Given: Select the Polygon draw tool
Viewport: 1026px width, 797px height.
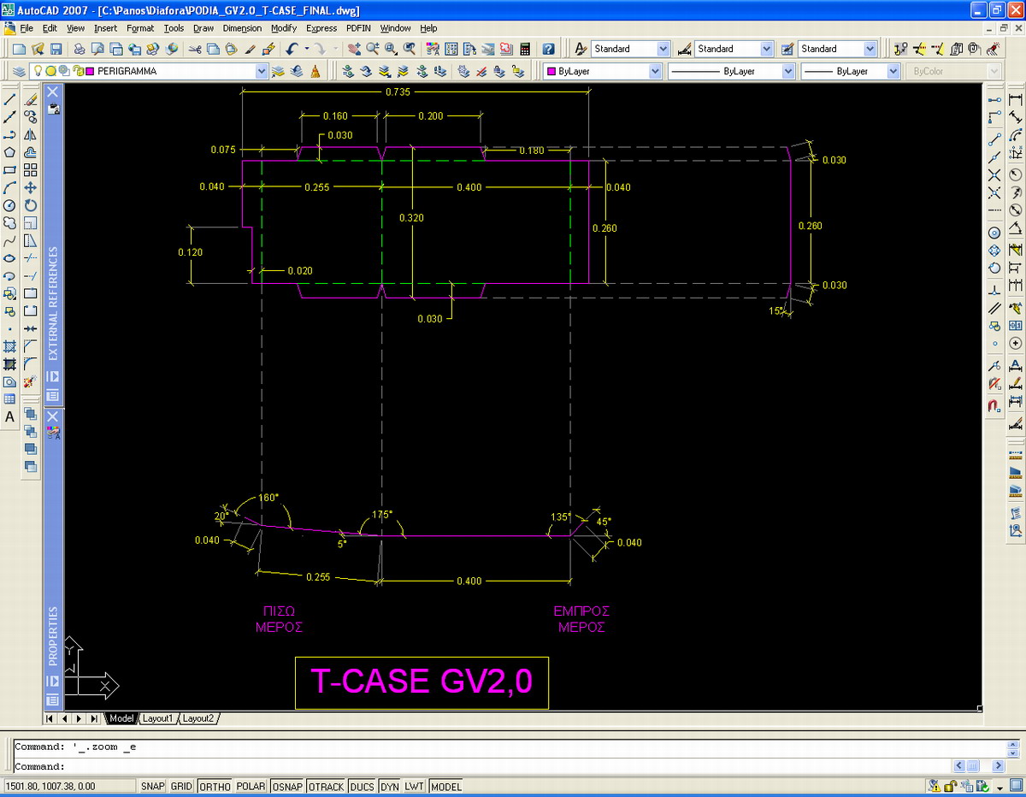Looking at the screenshot, I should (x=10, y=152).
